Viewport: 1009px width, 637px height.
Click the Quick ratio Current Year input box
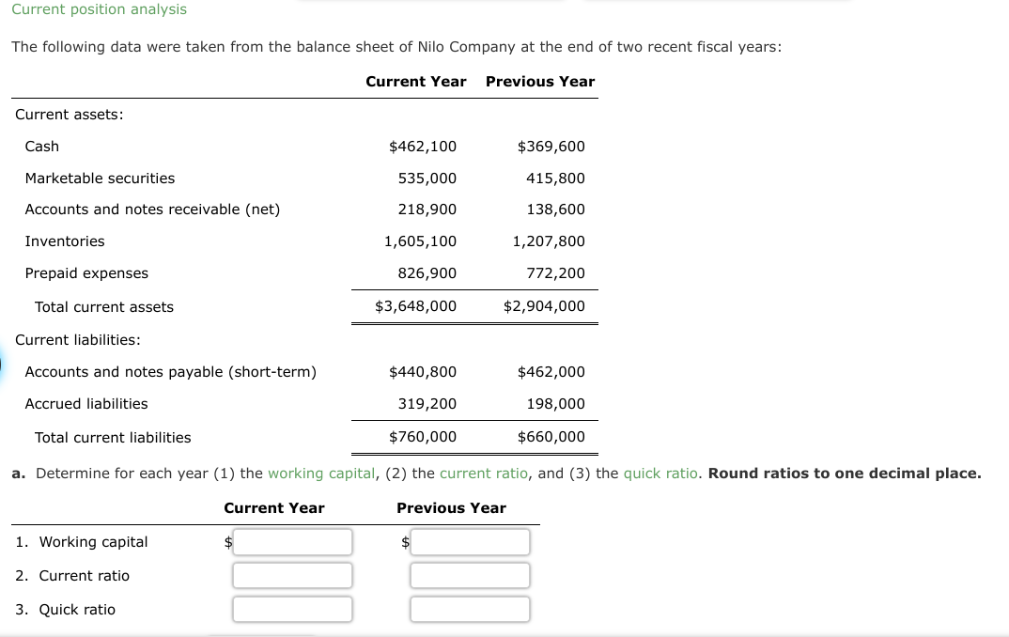click(292, 609)
